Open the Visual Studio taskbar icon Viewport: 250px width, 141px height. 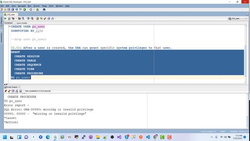click(x=119, y=137)
